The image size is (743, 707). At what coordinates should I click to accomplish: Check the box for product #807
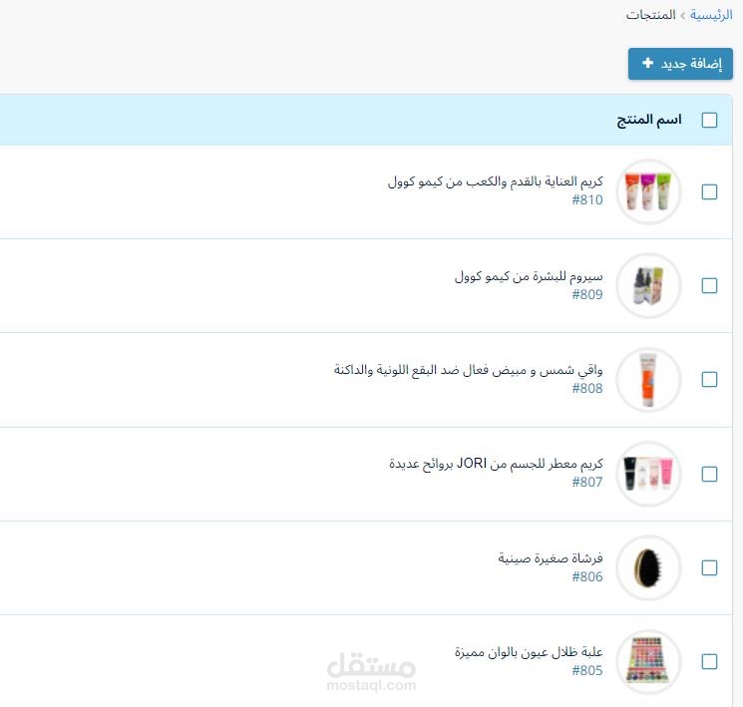[709, 474]
